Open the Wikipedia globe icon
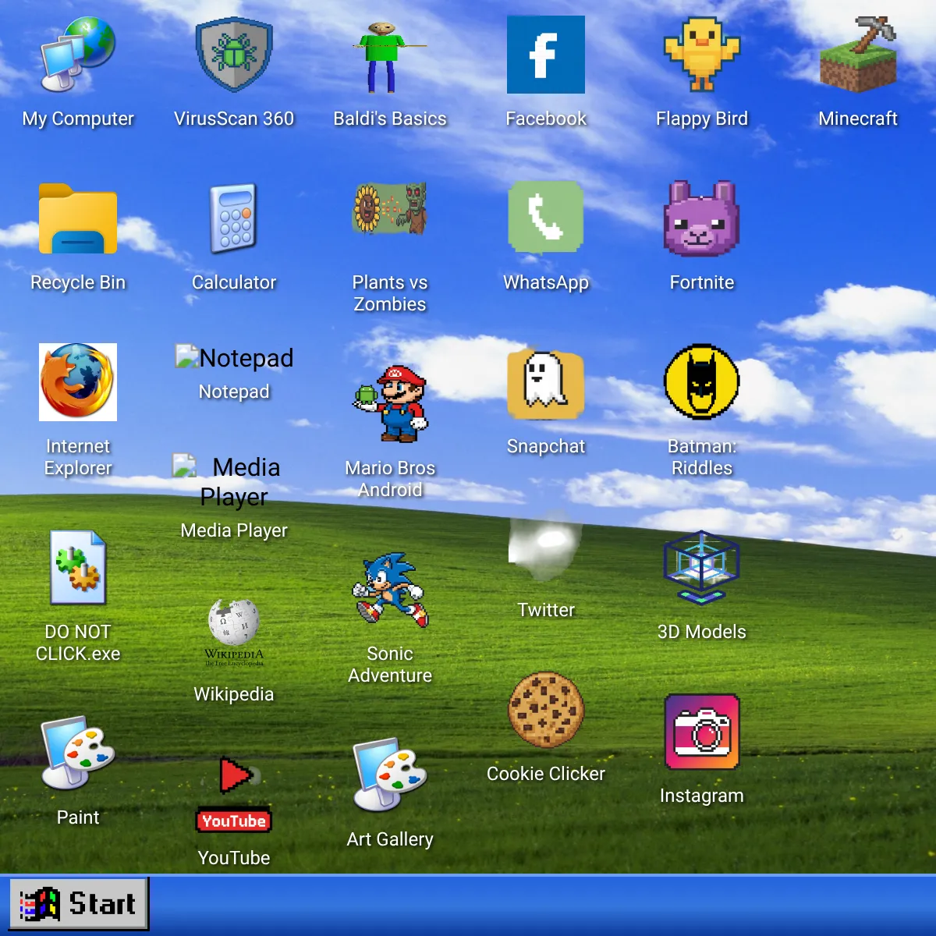Image resolution: width=936 pixels, height=936 pixels. (234, 630)
